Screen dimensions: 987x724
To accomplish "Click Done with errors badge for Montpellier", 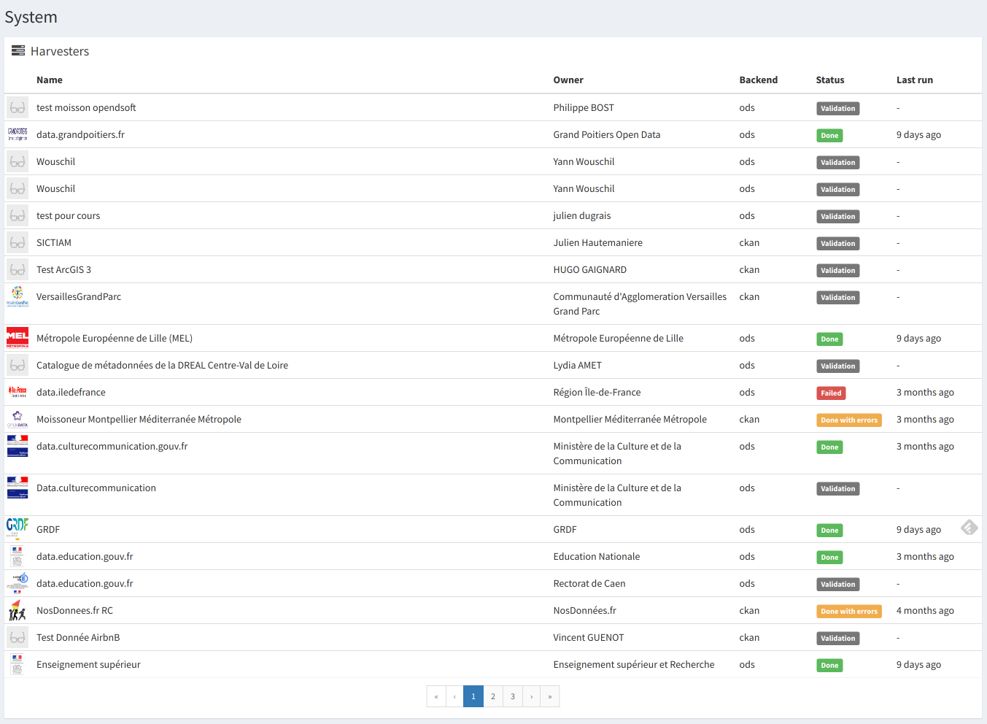I will pos(849,420).
